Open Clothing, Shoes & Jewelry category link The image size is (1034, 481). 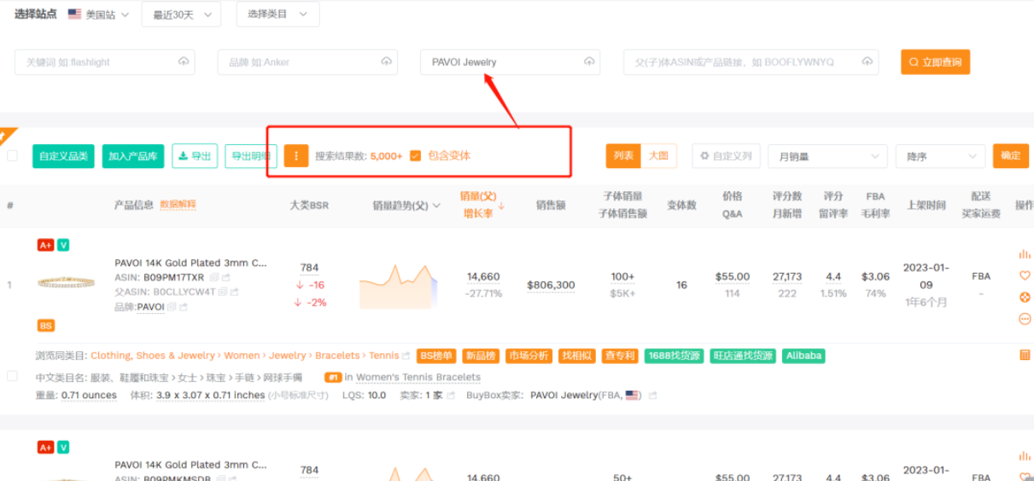click(x=153, y=356)
